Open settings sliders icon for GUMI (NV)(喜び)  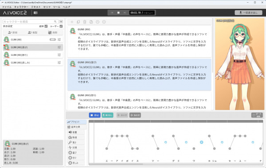(59, 47)
